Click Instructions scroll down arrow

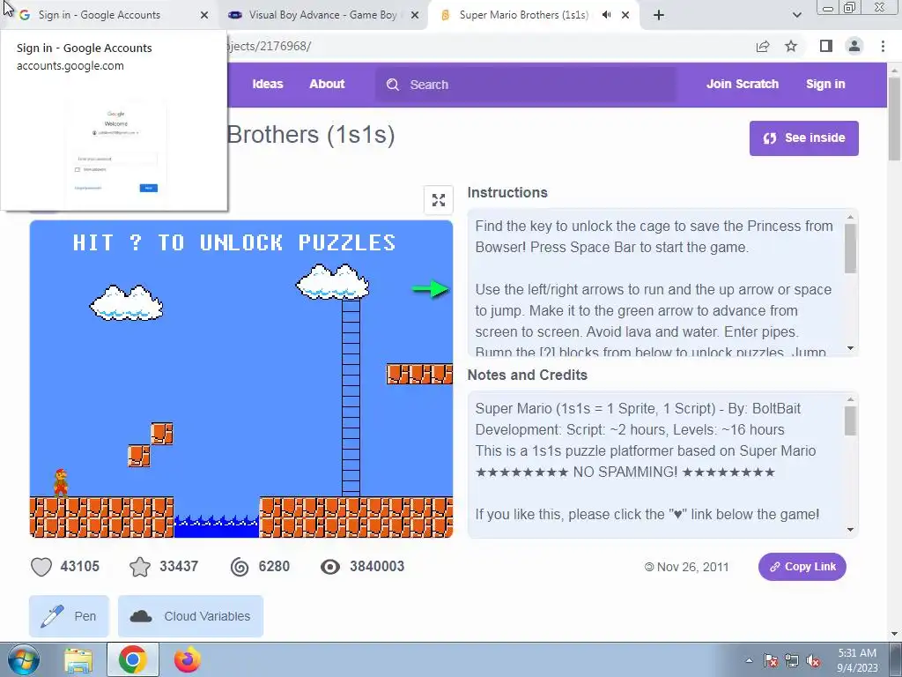pos(850,348)
